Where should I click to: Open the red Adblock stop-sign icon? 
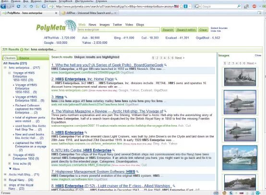point(254,6)
